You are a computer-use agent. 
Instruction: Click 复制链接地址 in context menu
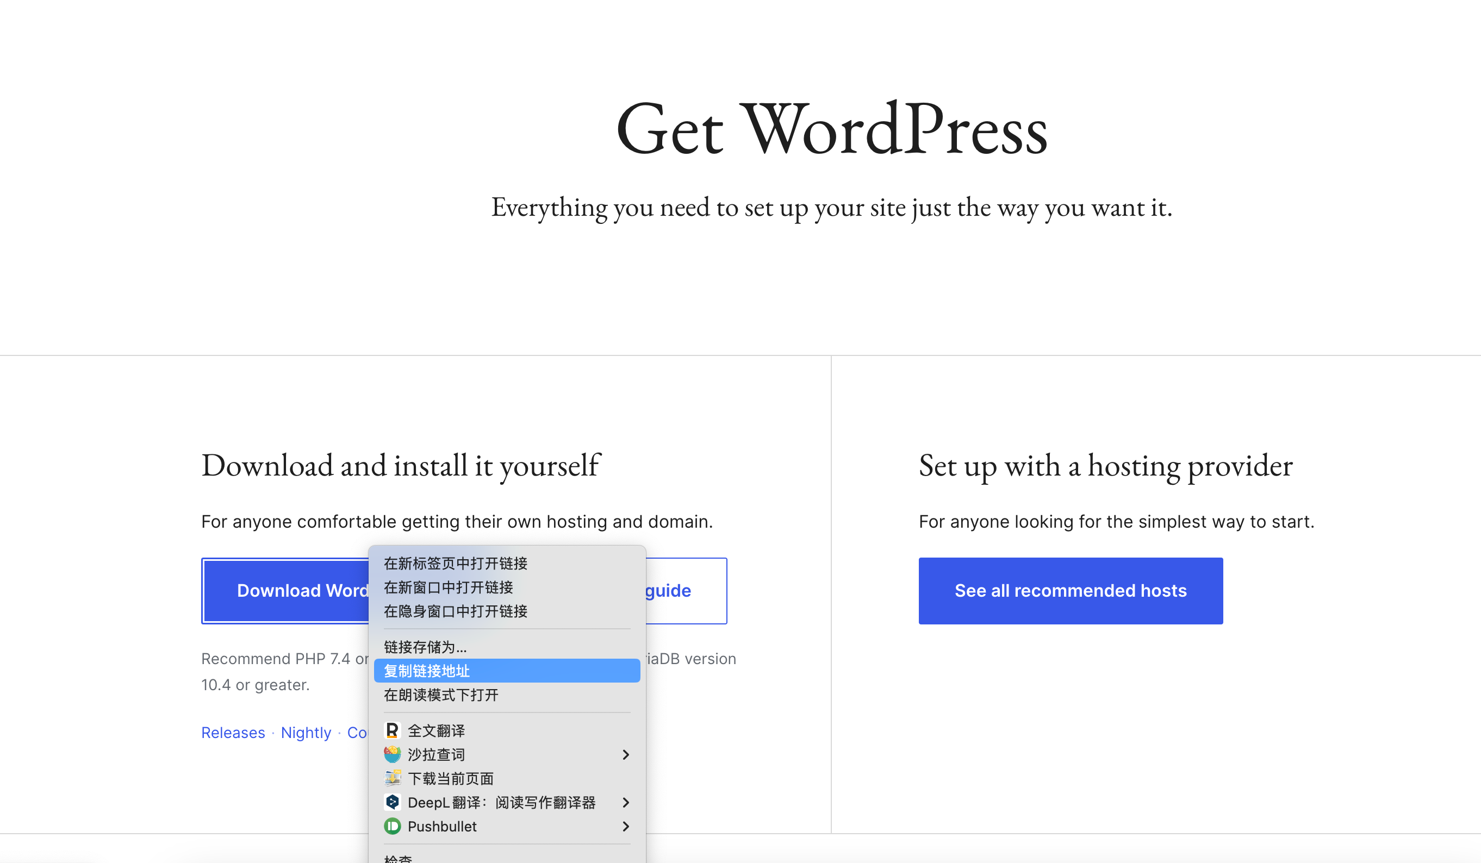click(507, 671)
